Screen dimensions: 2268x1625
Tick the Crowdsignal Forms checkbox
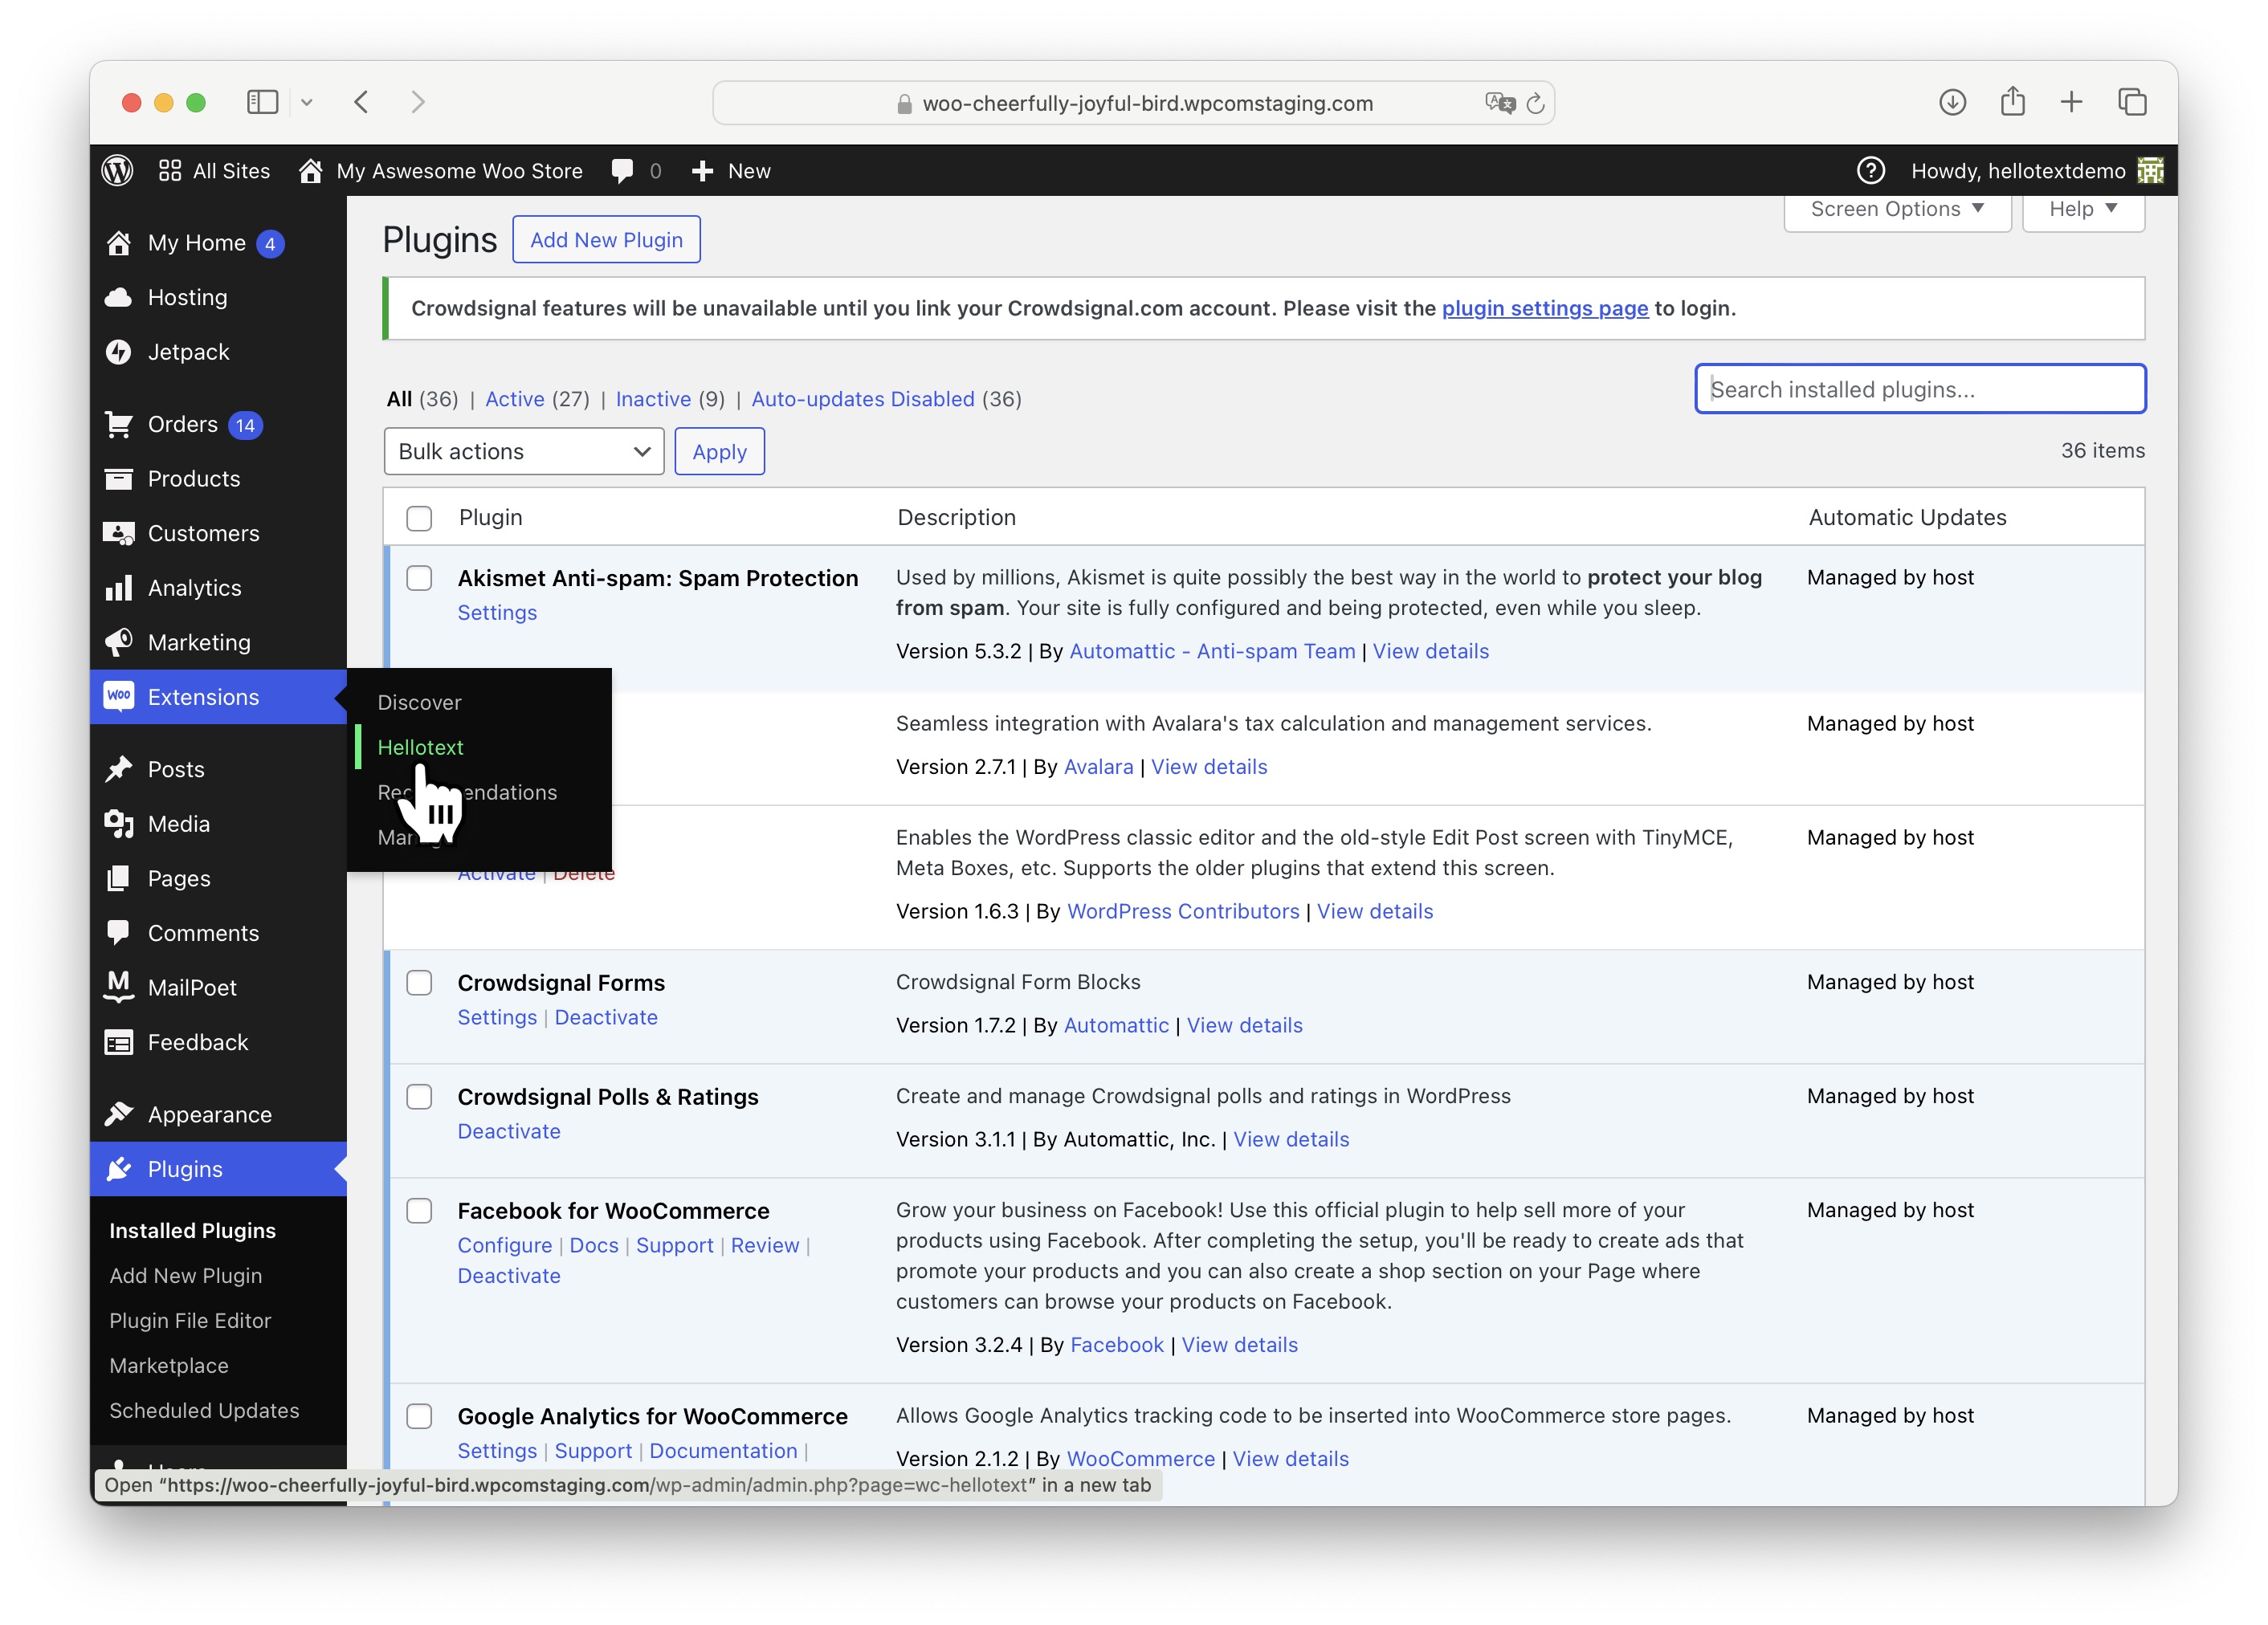tap(419, 983)
